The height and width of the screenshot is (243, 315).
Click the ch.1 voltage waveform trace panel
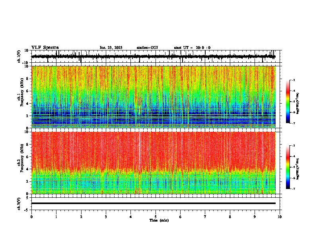(x=156, y=56)
